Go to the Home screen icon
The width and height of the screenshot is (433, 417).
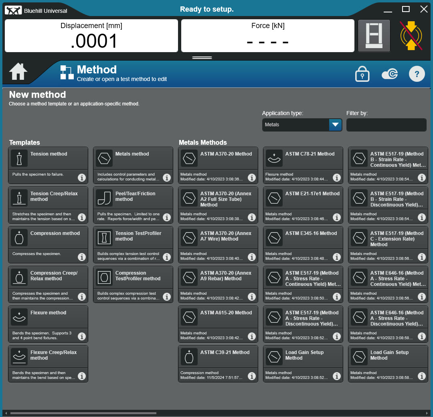point(18,72)
